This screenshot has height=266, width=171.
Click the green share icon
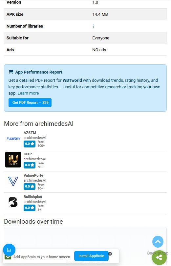(x=159, y=258)
